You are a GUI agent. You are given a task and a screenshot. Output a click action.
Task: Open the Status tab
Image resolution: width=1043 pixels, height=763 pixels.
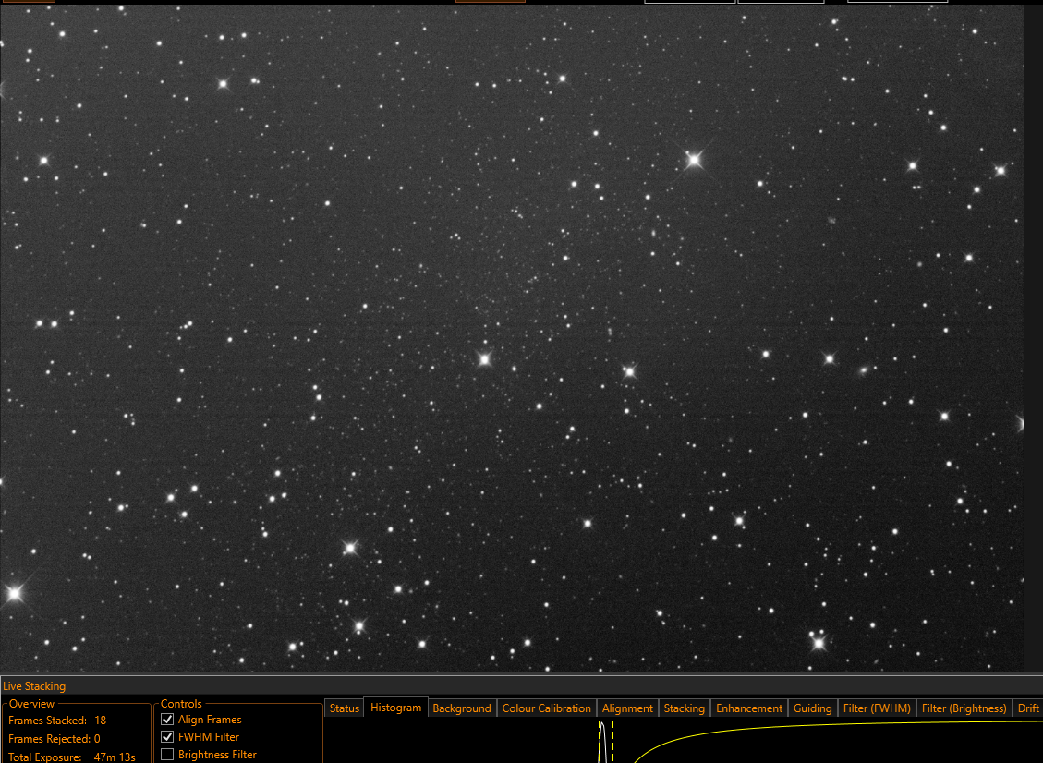pyautogui.click(x=344, y=708)
